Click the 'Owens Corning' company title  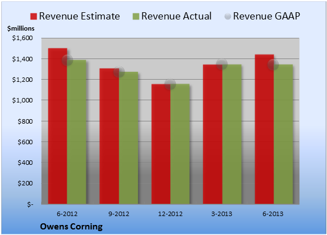point(71,227)
